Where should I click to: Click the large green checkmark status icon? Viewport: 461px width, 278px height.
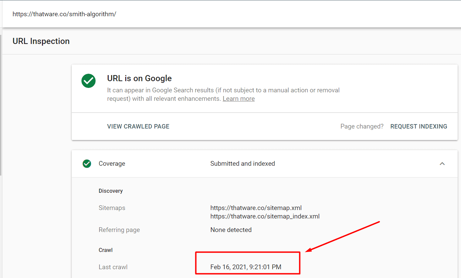point(88,81)
